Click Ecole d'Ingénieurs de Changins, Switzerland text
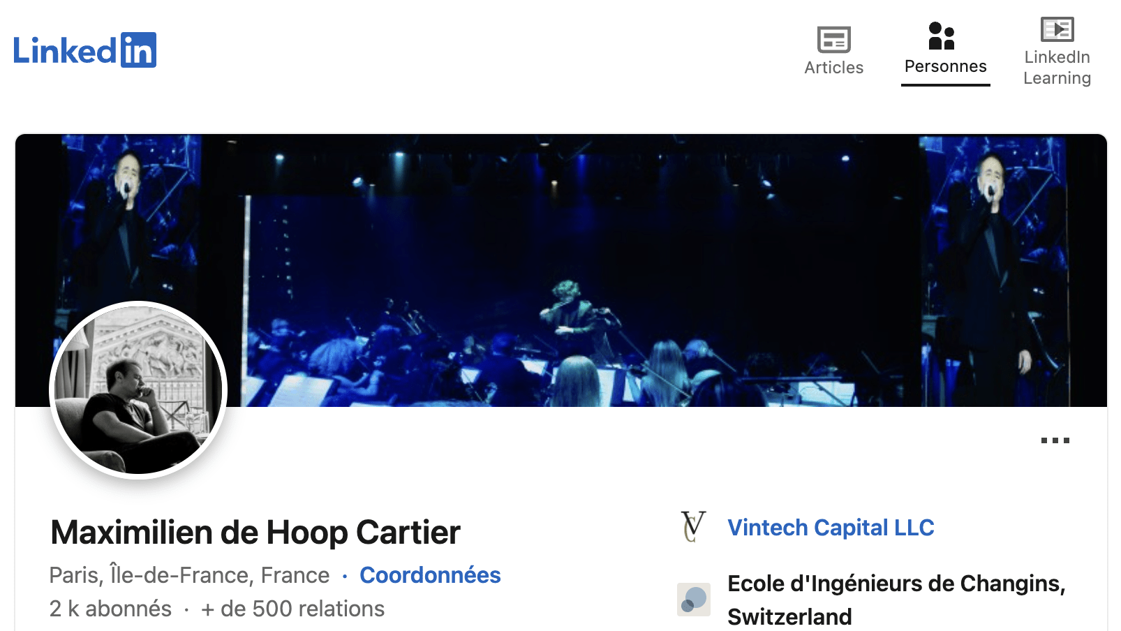Viewport: 1121px width, 631px height. coord(896,600)
